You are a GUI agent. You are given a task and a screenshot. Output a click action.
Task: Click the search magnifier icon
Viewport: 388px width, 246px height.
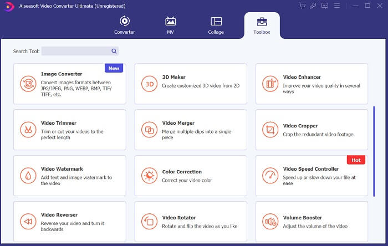tap(114, 51)
